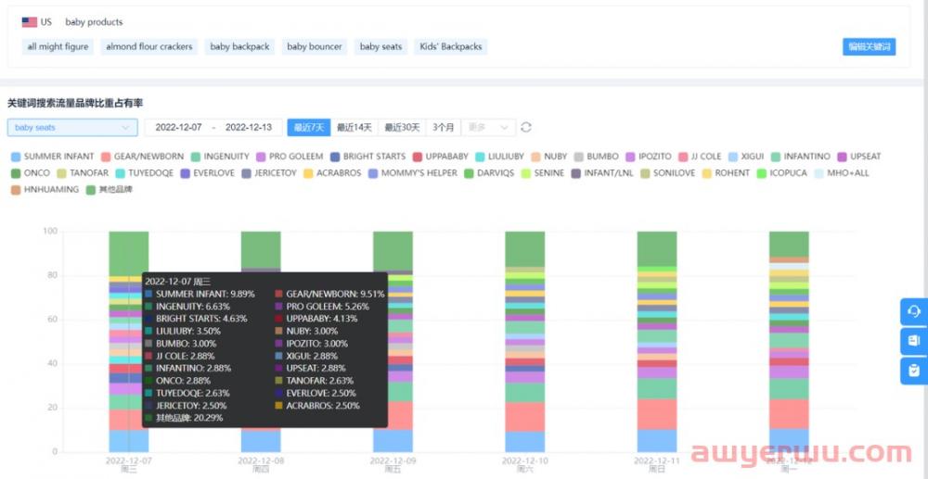Refresh chart using the reload icon

[x=526, y=127]
